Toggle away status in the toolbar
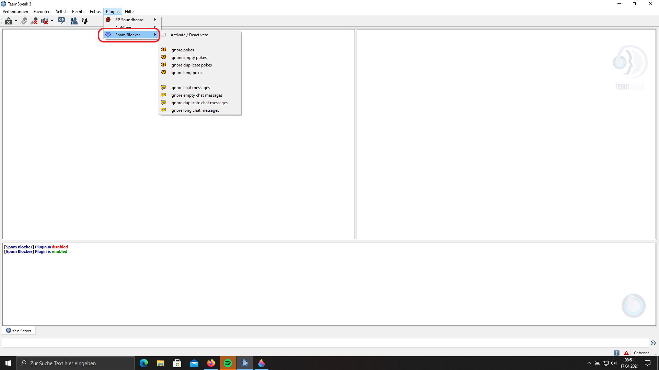This screenshot has width=659, height=370. pyautogui.click(x=9, y=21)
